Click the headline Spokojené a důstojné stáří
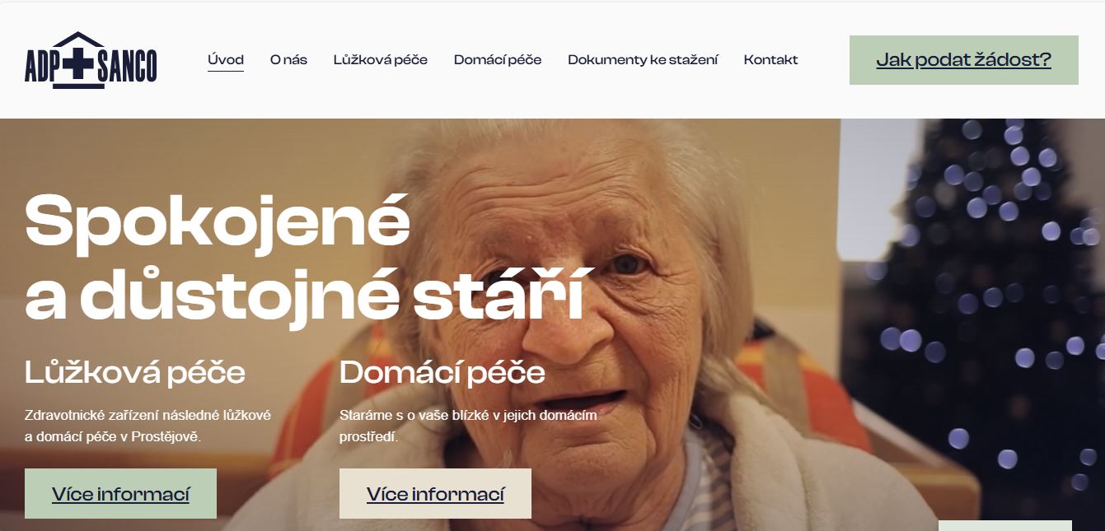1105x531 pixels. tap(305, 257)
